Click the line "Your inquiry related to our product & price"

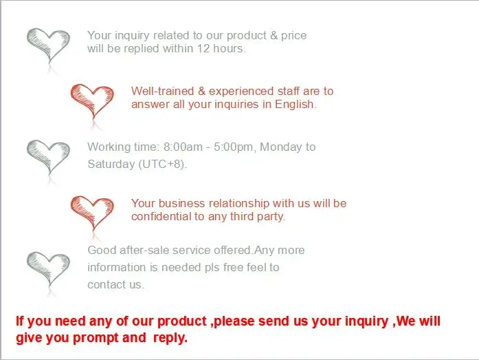[197, 35]
